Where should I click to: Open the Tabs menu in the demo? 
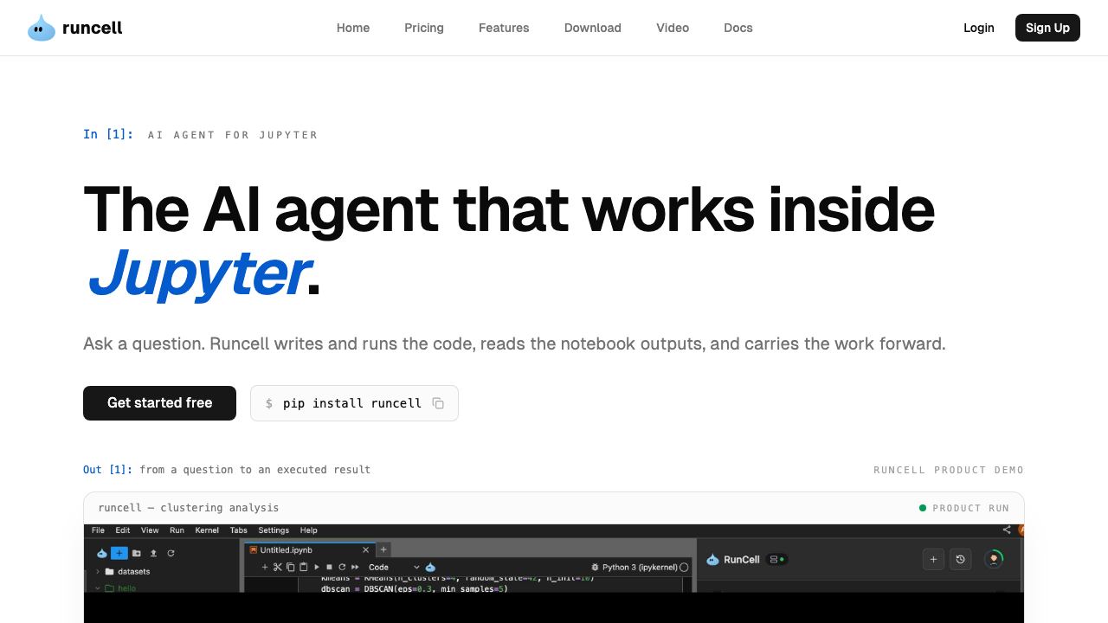point(238,530)
